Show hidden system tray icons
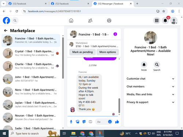Viewport: 183px width, 137px height. 136,134
